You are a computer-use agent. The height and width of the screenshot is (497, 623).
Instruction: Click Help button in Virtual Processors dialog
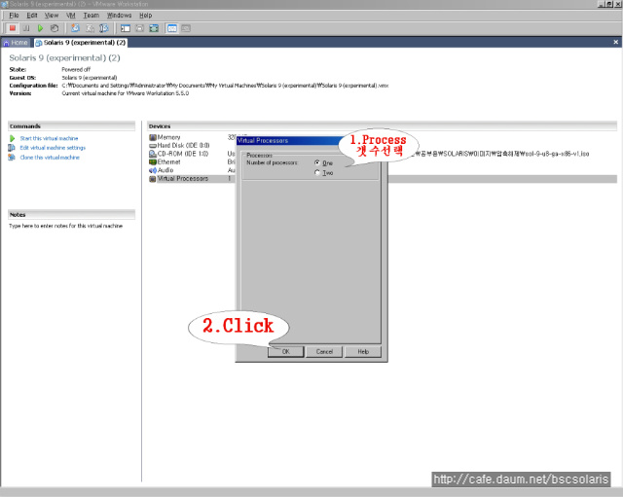363,352
